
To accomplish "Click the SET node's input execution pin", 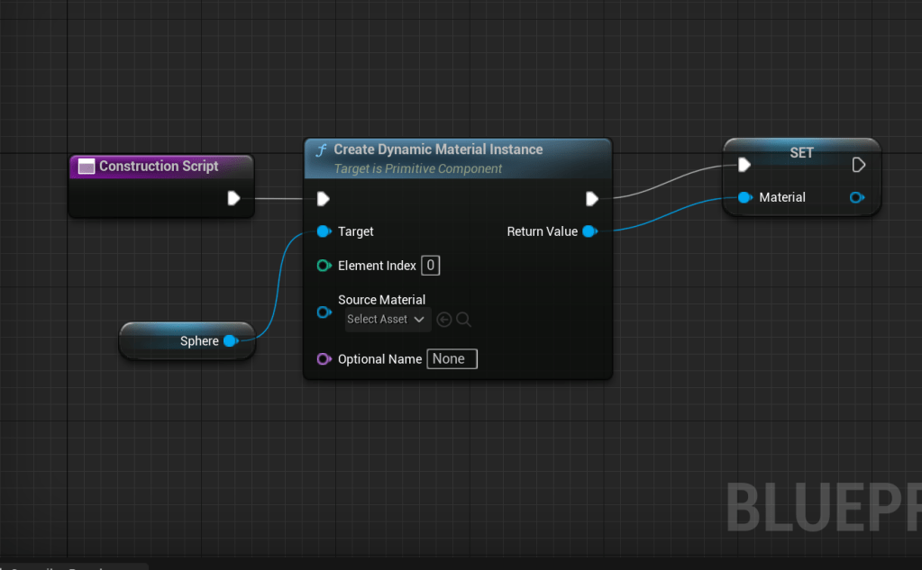I will point(744,165).
